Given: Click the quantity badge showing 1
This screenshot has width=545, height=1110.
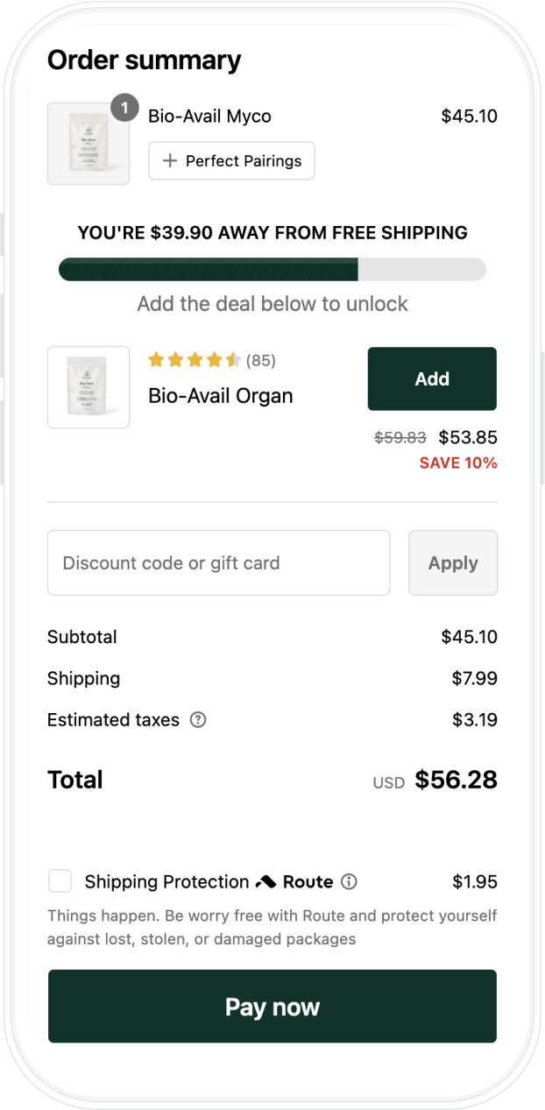Looking at the screenshot, I should [x=124, y=108].
